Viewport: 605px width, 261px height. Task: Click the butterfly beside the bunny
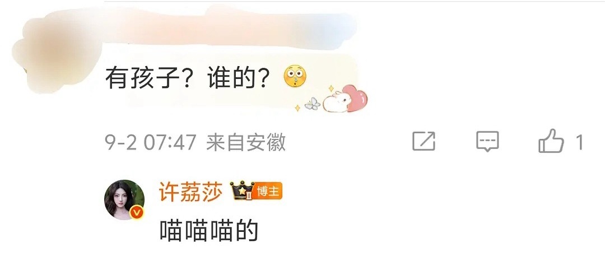(313, 104)
